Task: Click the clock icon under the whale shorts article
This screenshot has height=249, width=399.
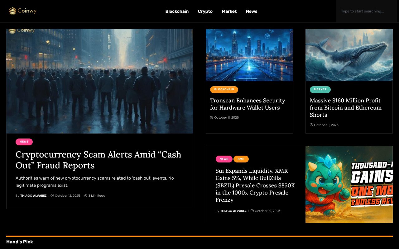Action: click(x=311, y=125)
